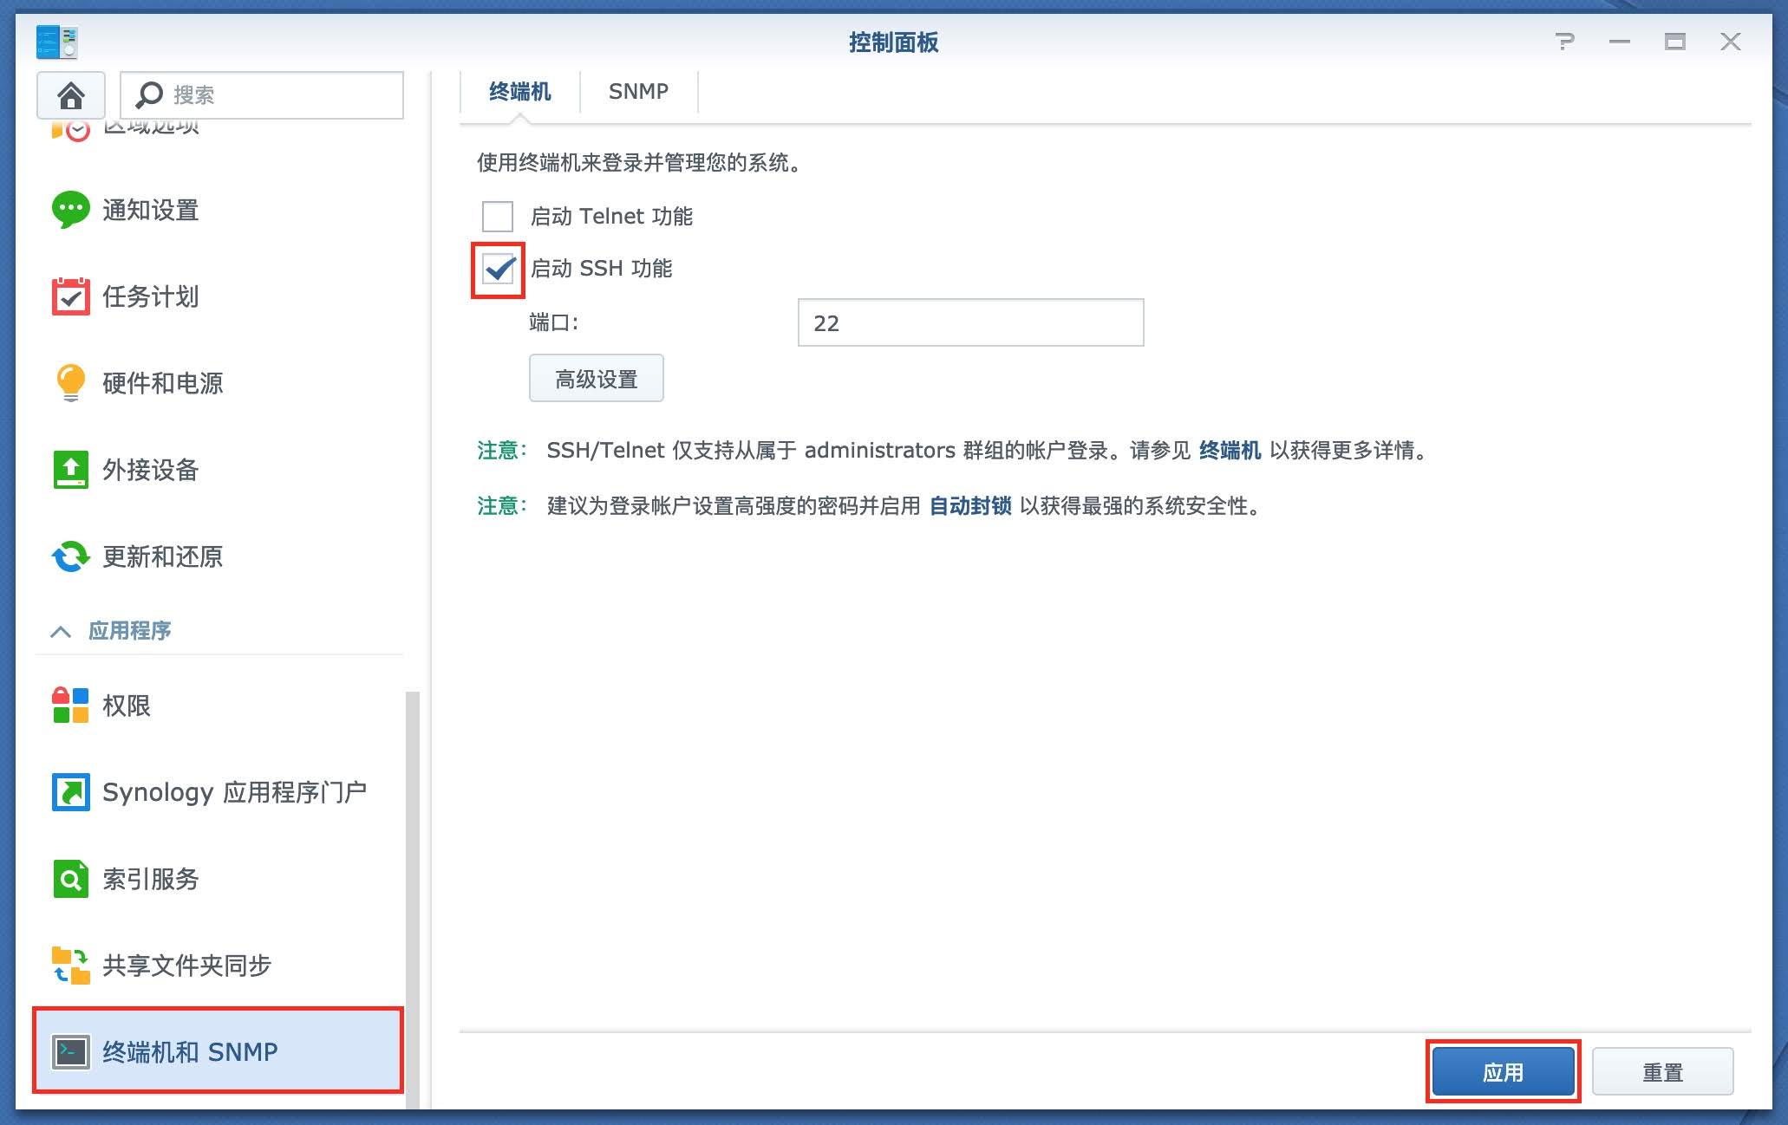Open Task Scheduler calendar icon

pos(70,296)
